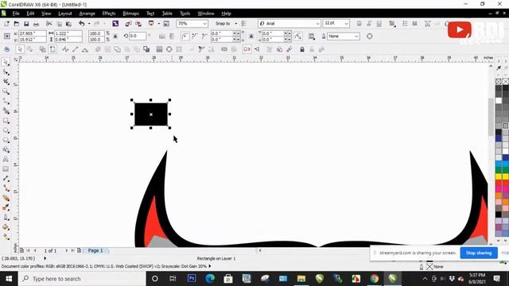Image resolution: width=509 pixels, height=286 pixels.
Task: Click the Open folder icon
Action: tap(16, 24)
